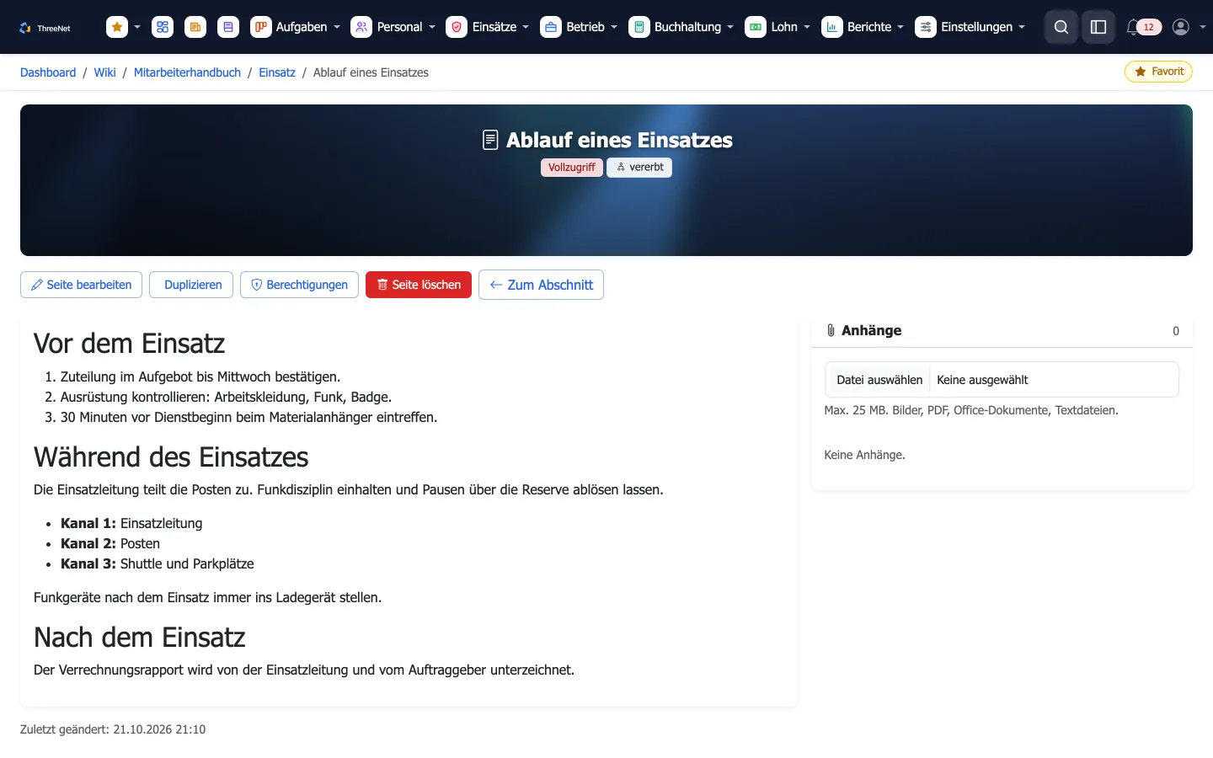Click the ThreeNet logo
Image resolution: width=1213 pixels, height=758 pixels.
pos(45,28)
